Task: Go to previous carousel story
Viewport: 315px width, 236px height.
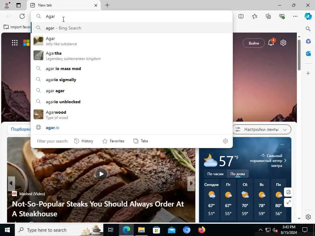Action: (x=11, y=183)
